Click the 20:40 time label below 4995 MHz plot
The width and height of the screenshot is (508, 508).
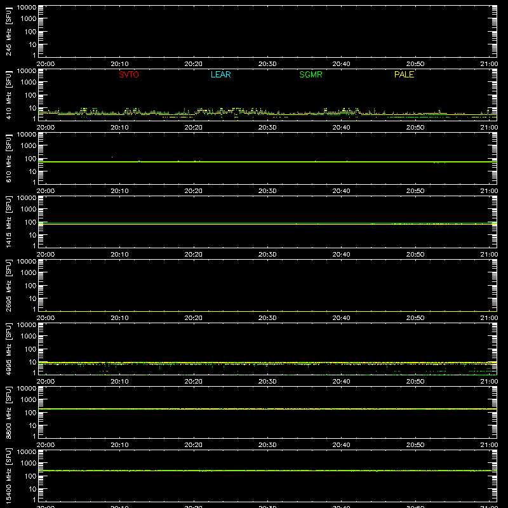tap(341, 382)
